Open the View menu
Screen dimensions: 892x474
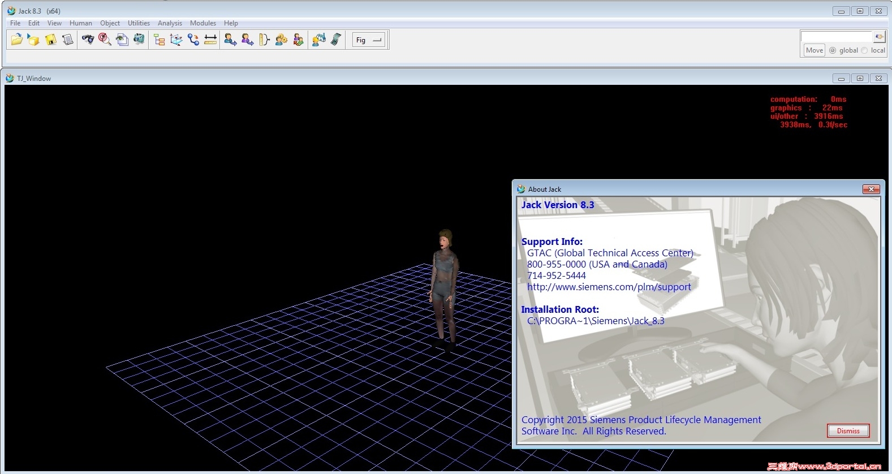point(54,23)
